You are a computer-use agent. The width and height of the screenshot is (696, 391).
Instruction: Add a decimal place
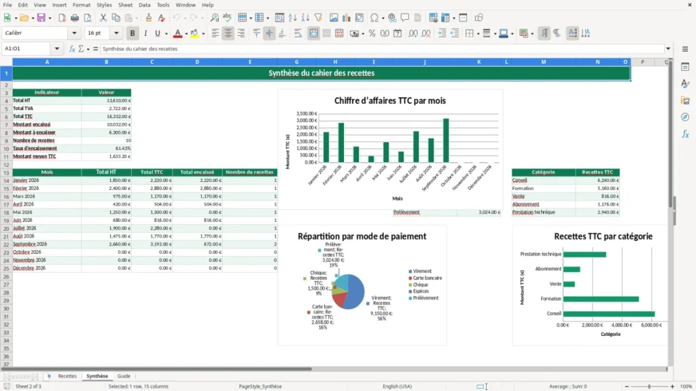(x=413, y=33)
